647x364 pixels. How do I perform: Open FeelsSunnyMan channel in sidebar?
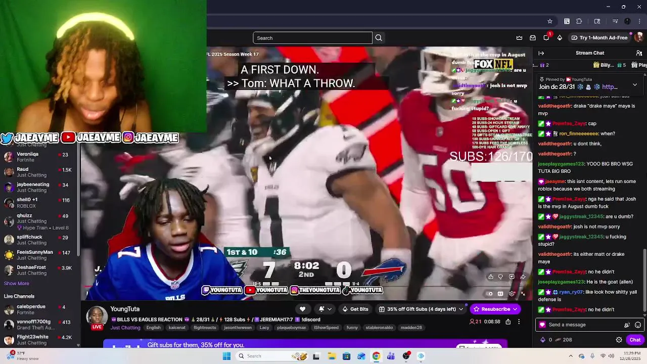[x=38, y=255]
